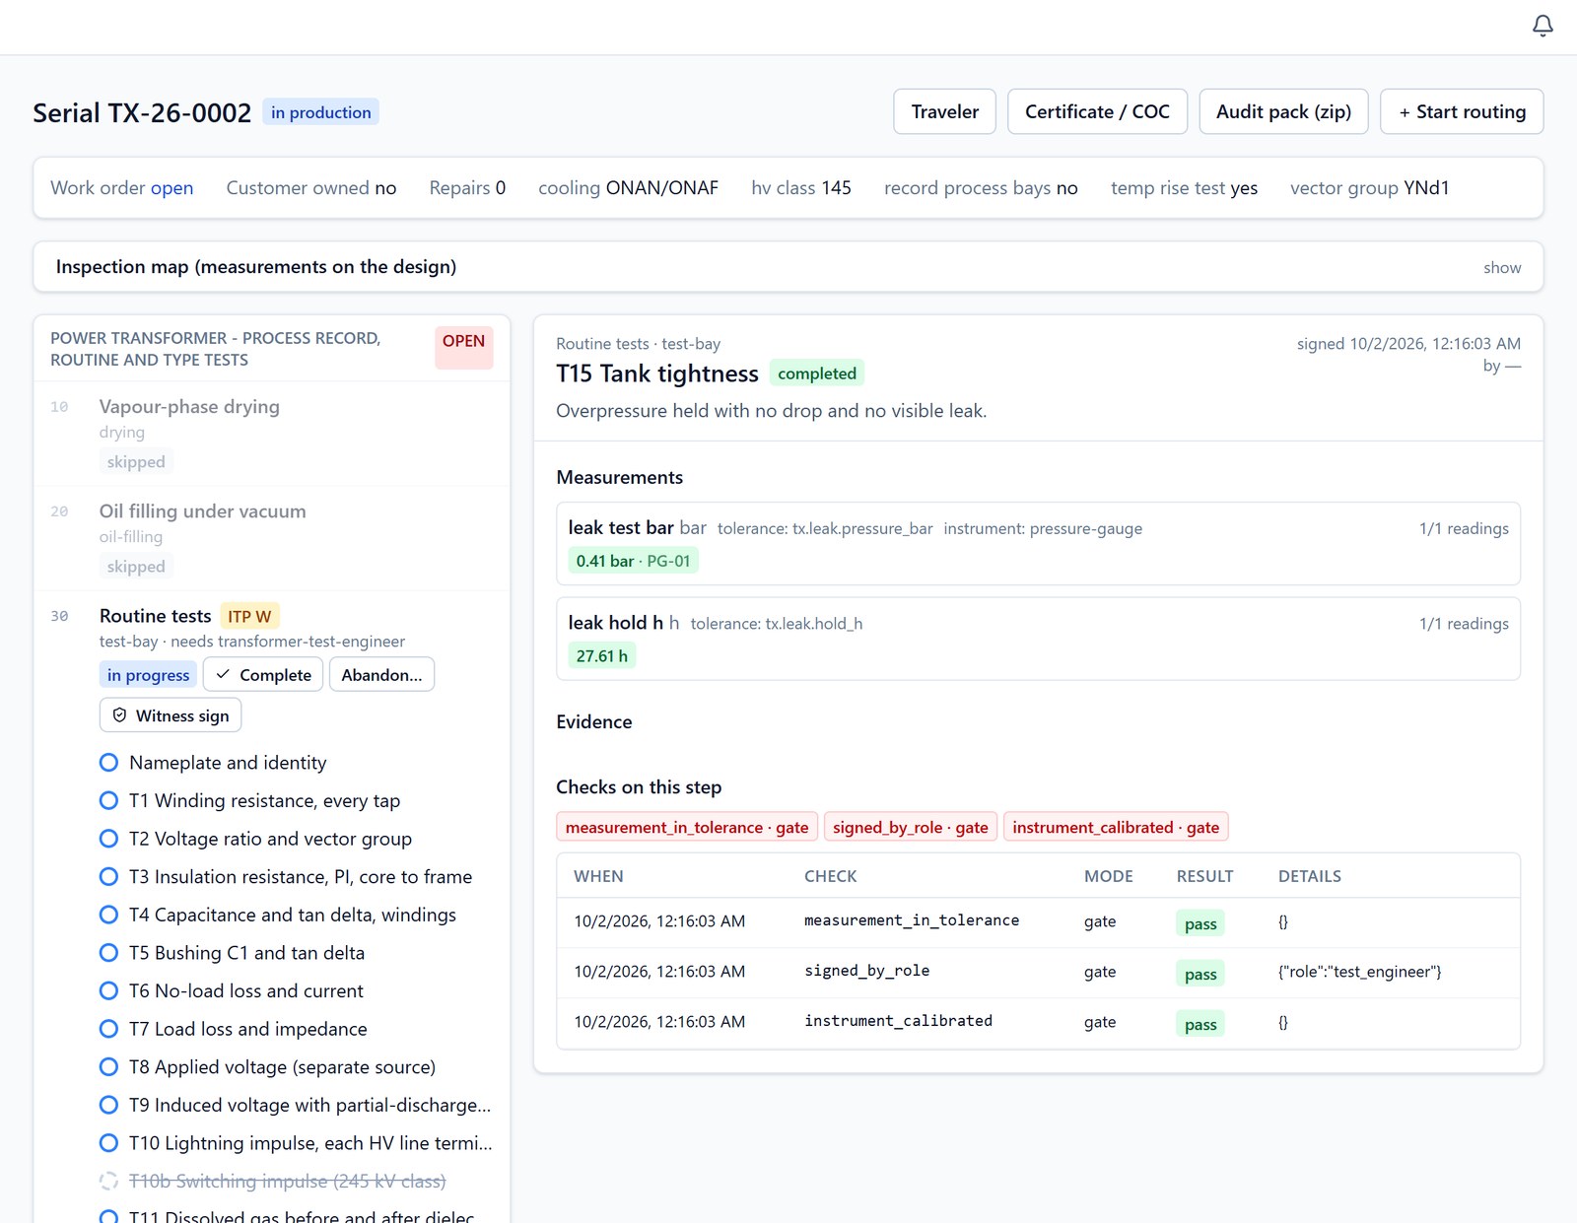This screenshot has width=1577, height=1223.
Task: Download the Audit pack (zip)
Action: [x=1283, y=111]
